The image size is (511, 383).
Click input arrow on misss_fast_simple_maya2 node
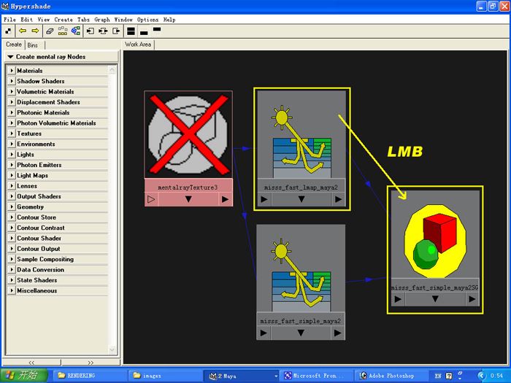(x=264, y=333)
